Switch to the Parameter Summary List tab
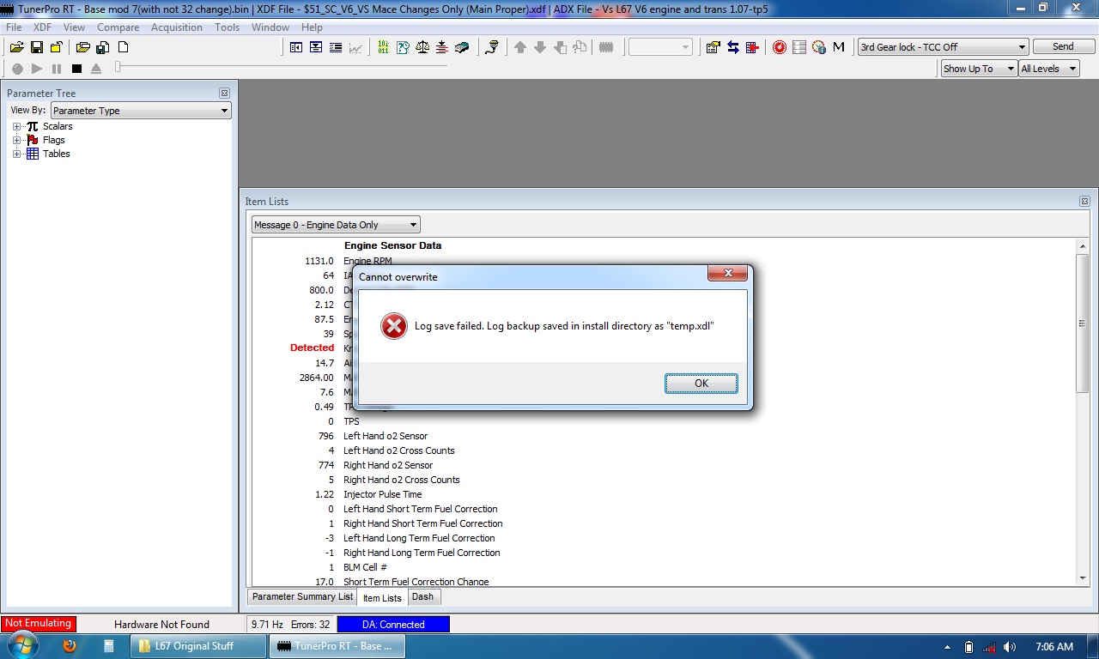 (x=302, y=596)
